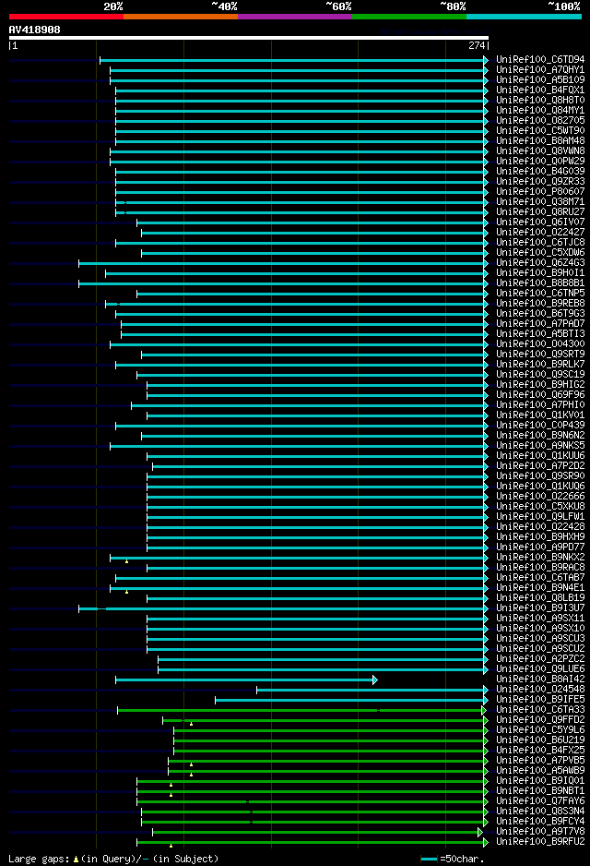Click the UniRef100_Q9SRT9 label
This screenshot has height=866, width=590.
[x=540, y=354]
